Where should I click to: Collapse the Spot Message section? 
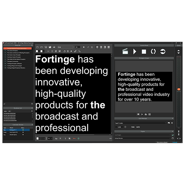click(x=172, y=118)
